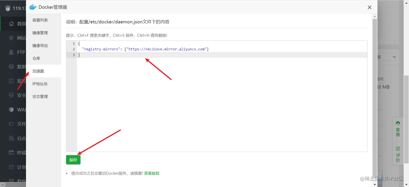Viewport: 409px width, 187px height.
Task: Click the 安全 shield icon in sidebar
Action: (x=11, y=95)
